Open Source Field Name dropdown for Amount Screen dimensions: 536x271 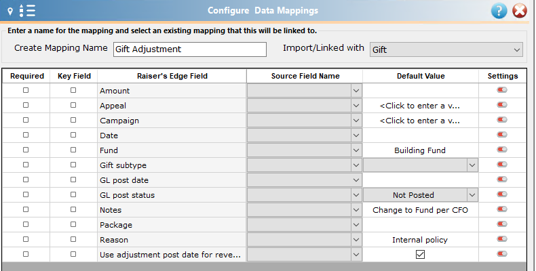click(304, 91)
